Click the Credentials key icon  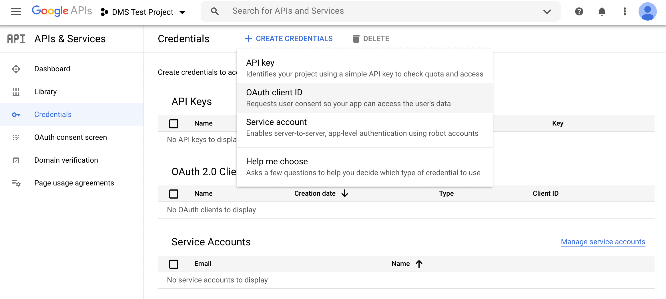[x=16, y=115]
